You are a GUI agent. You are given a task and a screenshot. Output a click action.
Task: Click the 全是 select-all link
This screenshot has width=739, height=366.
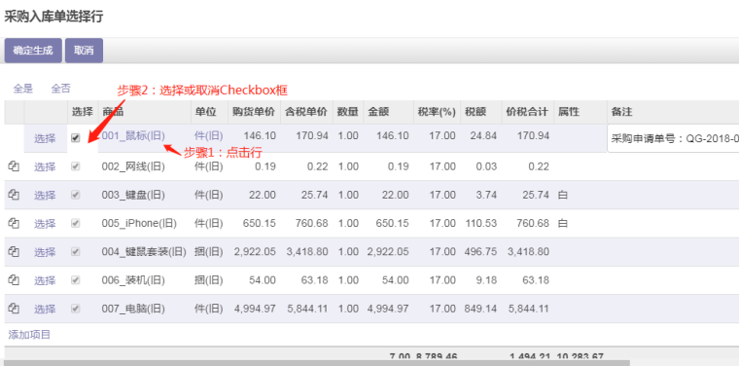tap(23, 89)
